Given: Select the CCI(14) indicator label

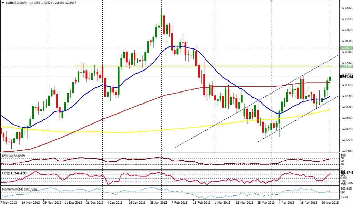Looking at the screenshot, I should coord(14,173).
